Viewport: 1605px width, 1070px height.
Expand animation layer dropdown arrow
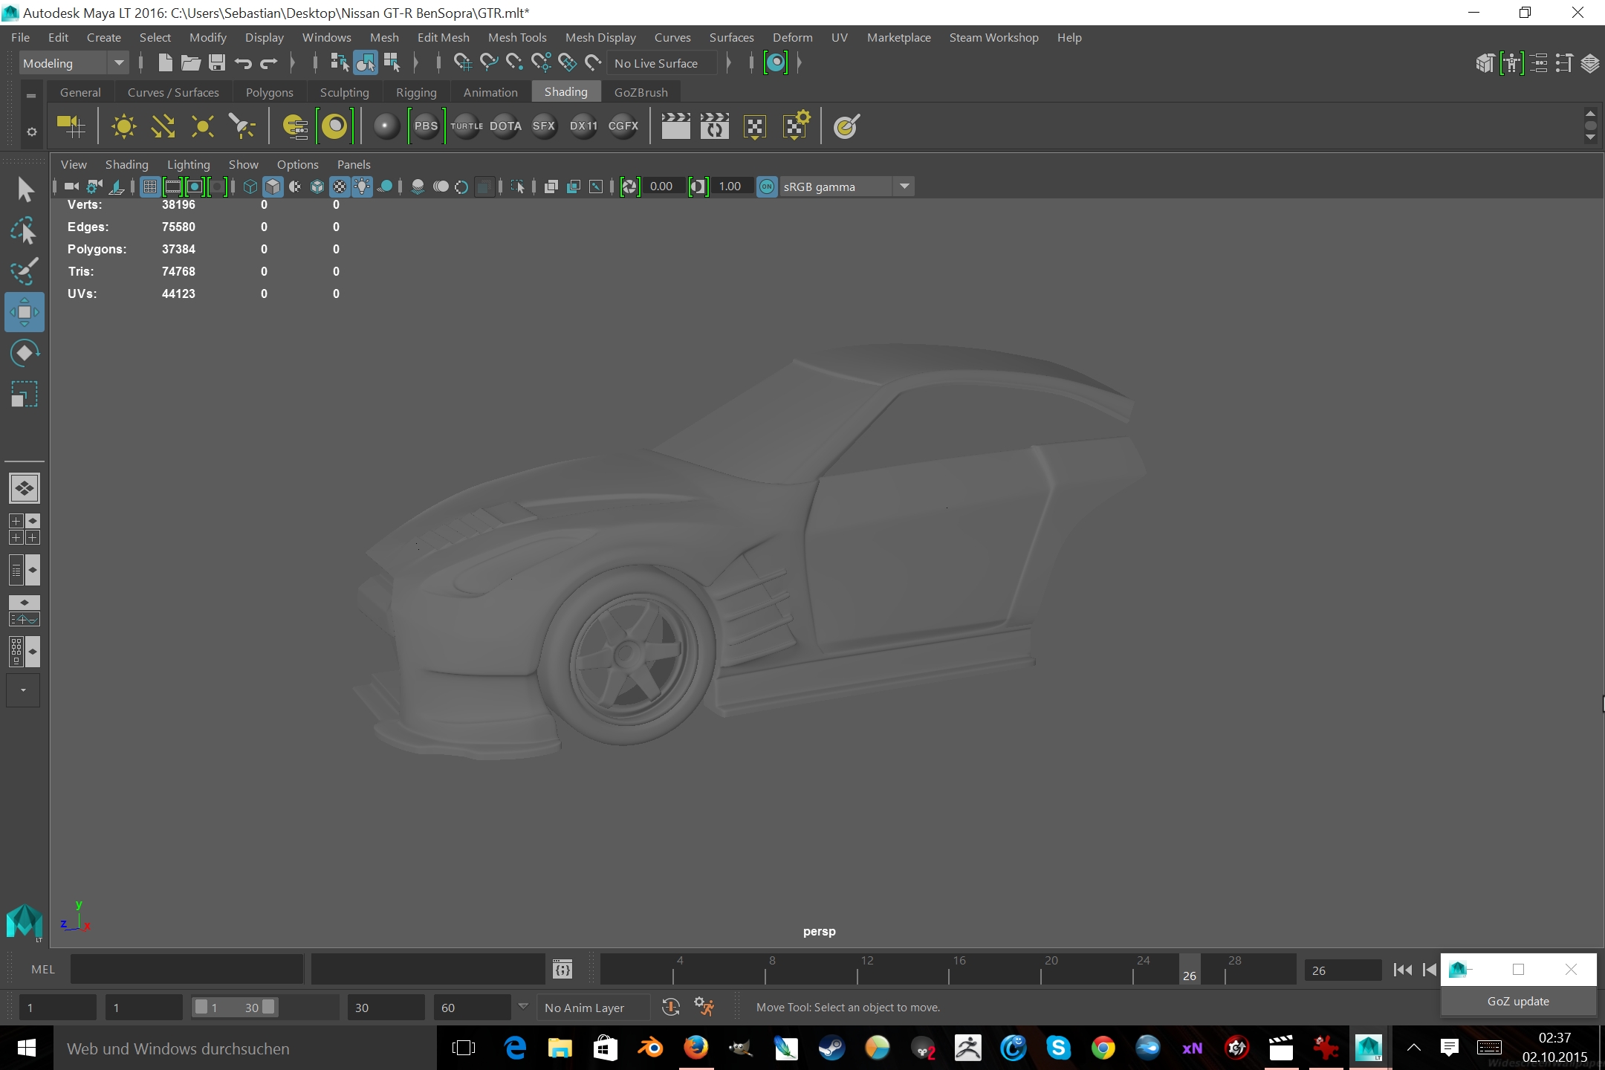[x=523, y=1007]
